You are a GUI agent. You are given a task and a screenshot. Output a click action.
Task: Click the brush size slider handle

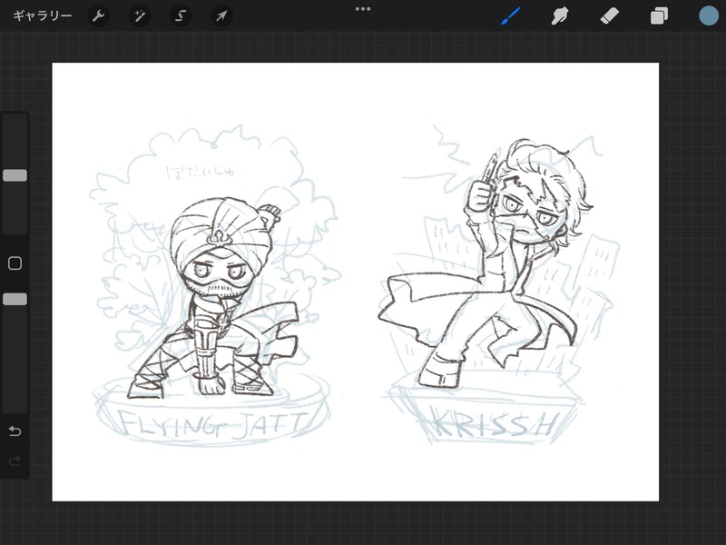click(x=15, y=175)
